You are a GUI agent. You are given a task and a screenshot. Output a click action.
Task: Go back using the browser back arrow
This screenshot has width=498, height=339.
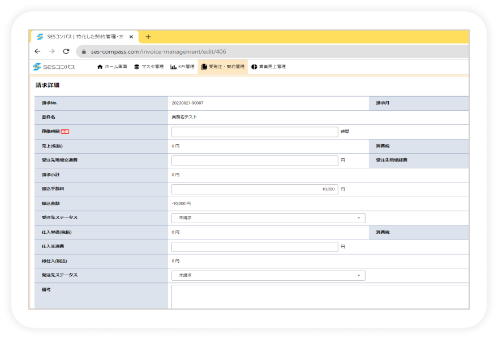[x=37, y=51]
